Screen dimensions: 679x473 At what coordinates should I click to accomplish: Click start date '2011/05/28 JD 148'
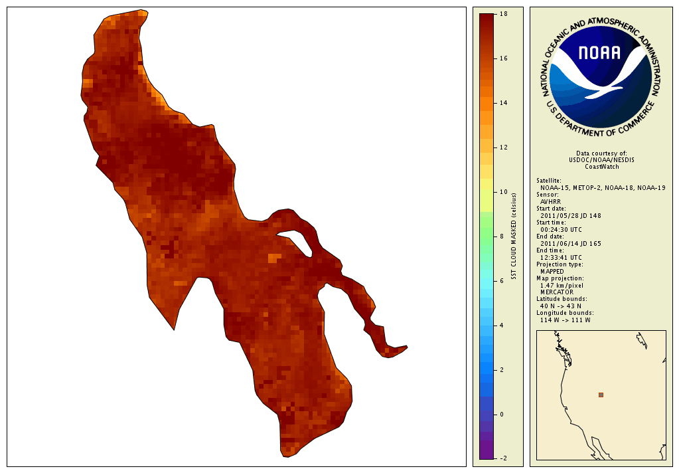[571, 215]
